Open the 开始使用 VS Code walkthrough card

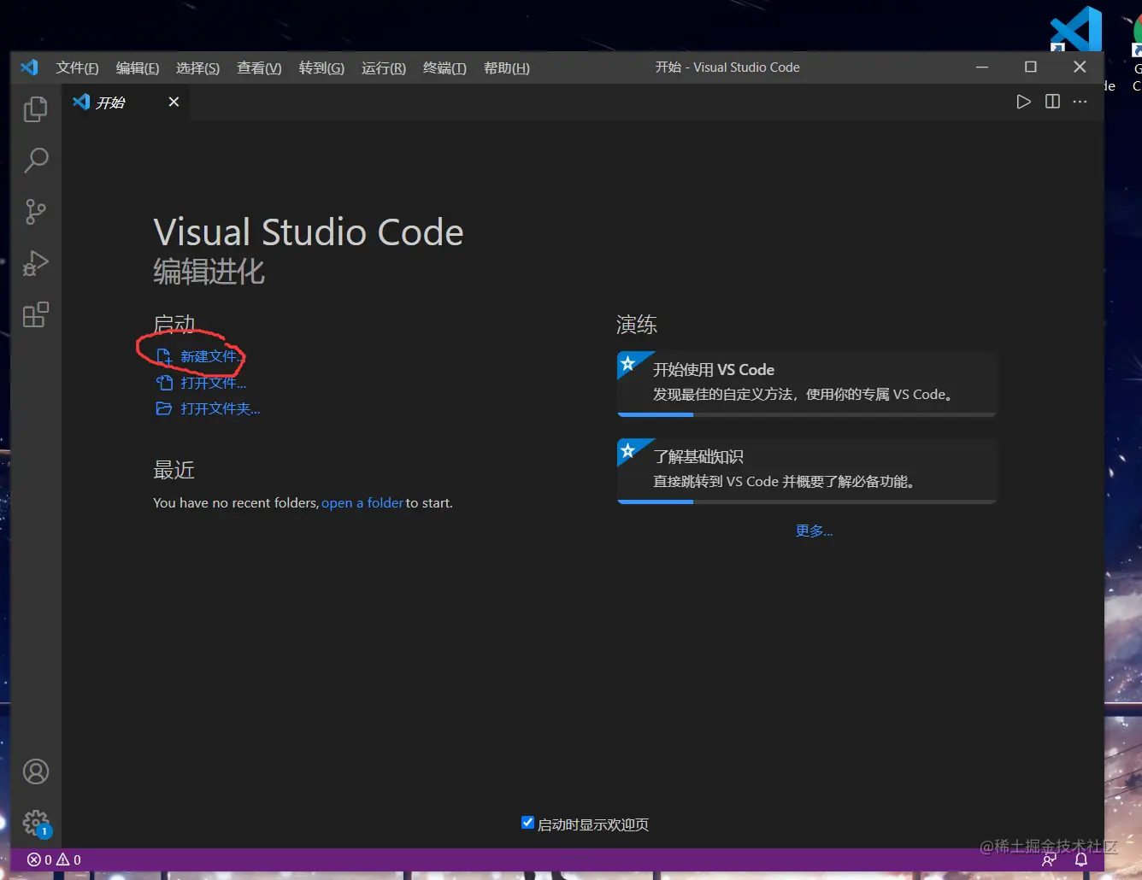click(807, 383)
